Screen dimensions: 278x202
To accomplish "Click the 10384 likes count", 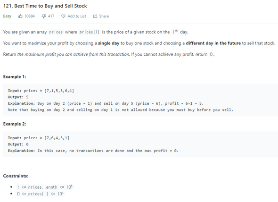I will [x=30, y=16].
